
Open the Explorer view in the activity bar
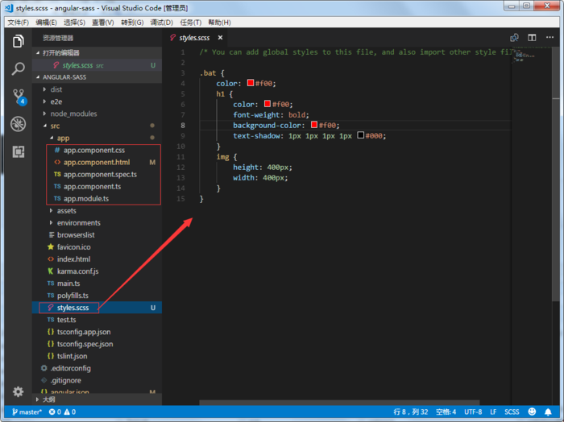coord(18,41)
